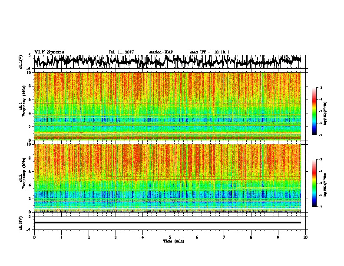Click the '-7' tick on the ch.2 color bar
The image size is (344, 266).
(320, 206)
